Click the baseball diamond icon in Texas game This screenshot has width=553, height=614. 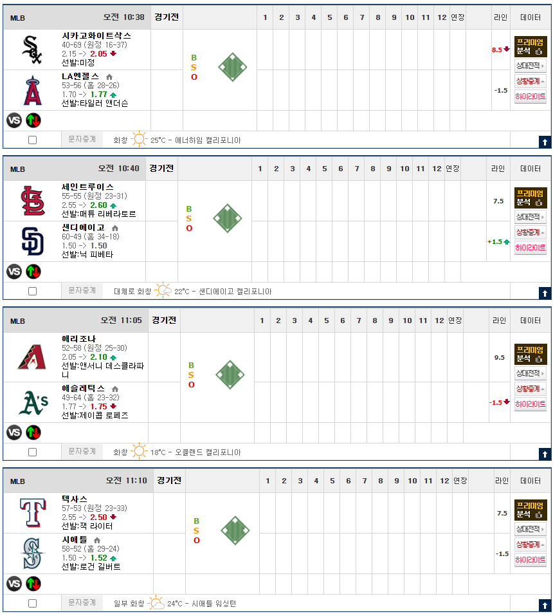point(235,530)
